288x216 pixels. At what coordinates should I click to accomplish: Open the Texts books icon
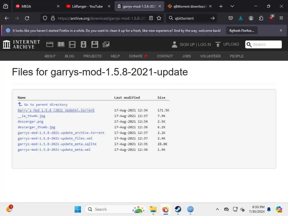[61, 44]
